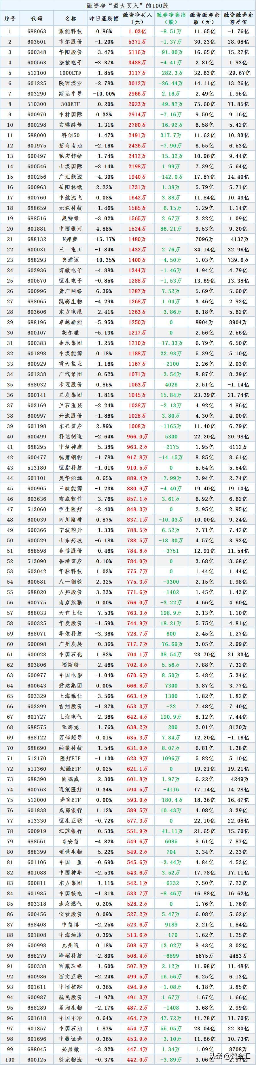Select the N邦彦 stock name
This screenshot has width=256, height=1065.
point(70,239)
